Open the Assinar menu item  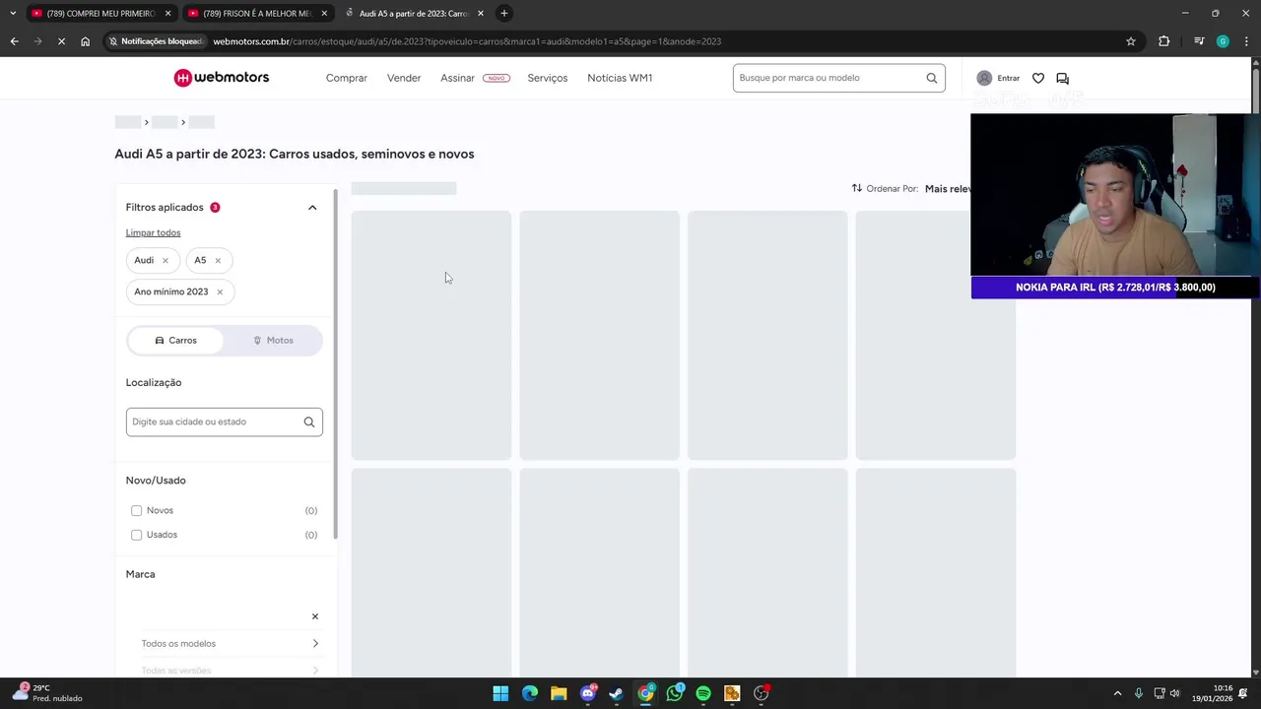[x=457, y=78]
